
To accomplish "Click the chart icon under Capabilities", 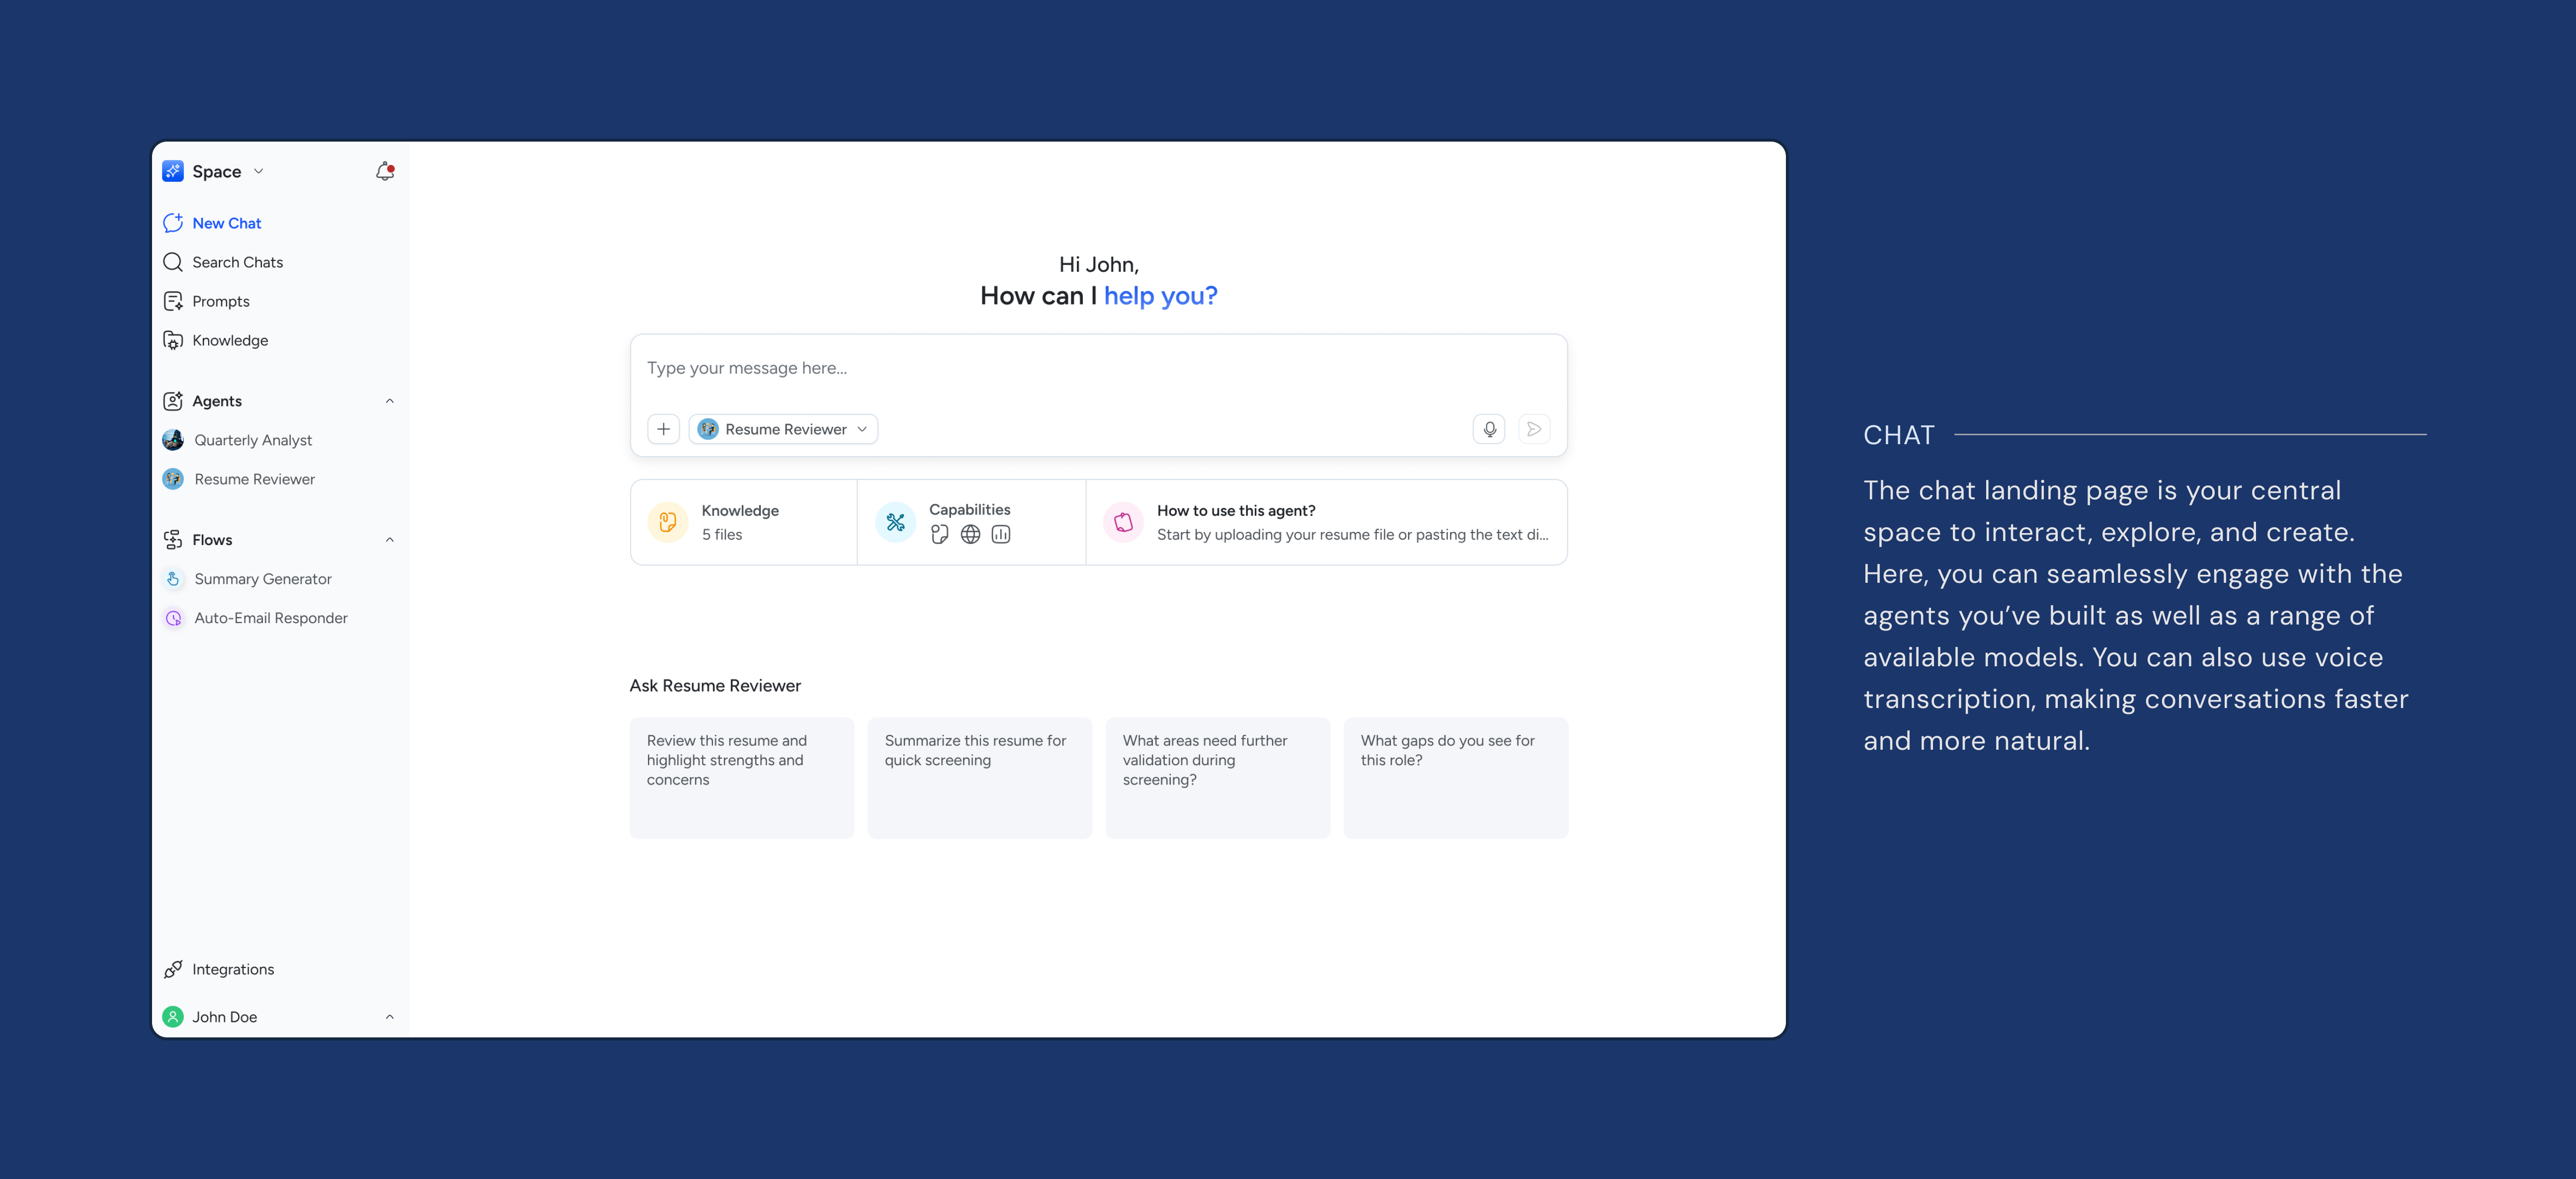I will pos(1000,535).
